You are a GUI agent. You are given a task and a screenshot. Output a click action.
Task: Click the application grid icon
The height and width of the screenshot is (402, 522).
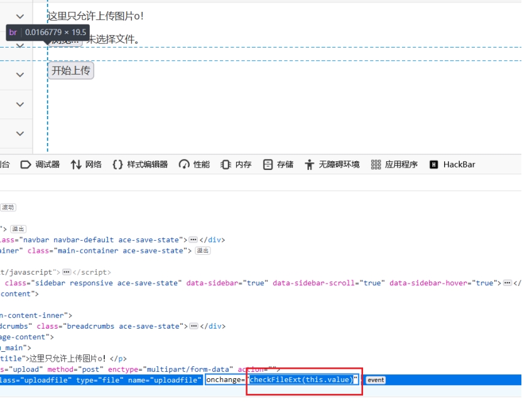click(376, 164)
